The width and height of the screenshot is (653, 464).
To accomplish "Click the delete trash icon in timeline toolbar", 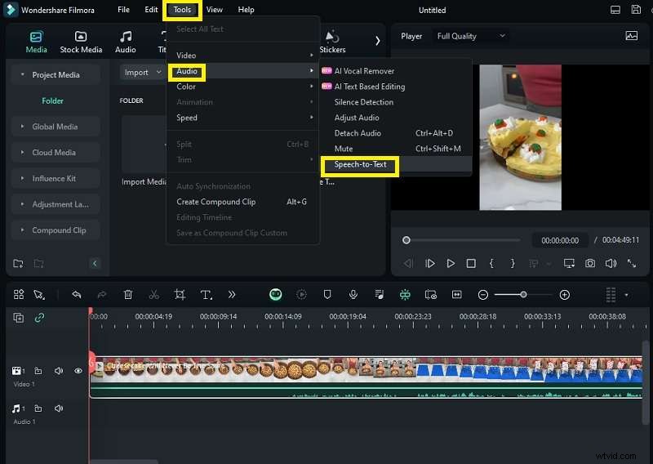I will pos(128,295).
